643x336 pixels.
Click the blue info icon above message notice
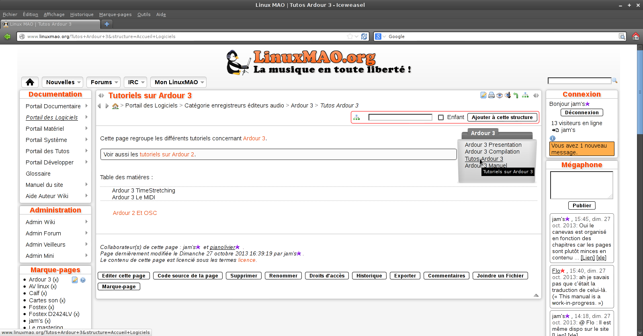point(553,138)
